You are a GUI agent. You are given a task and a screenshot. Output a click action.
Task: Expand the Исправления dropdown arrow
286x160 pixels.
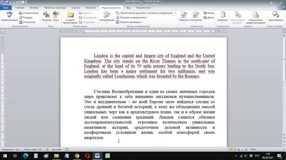coord(107,23)
